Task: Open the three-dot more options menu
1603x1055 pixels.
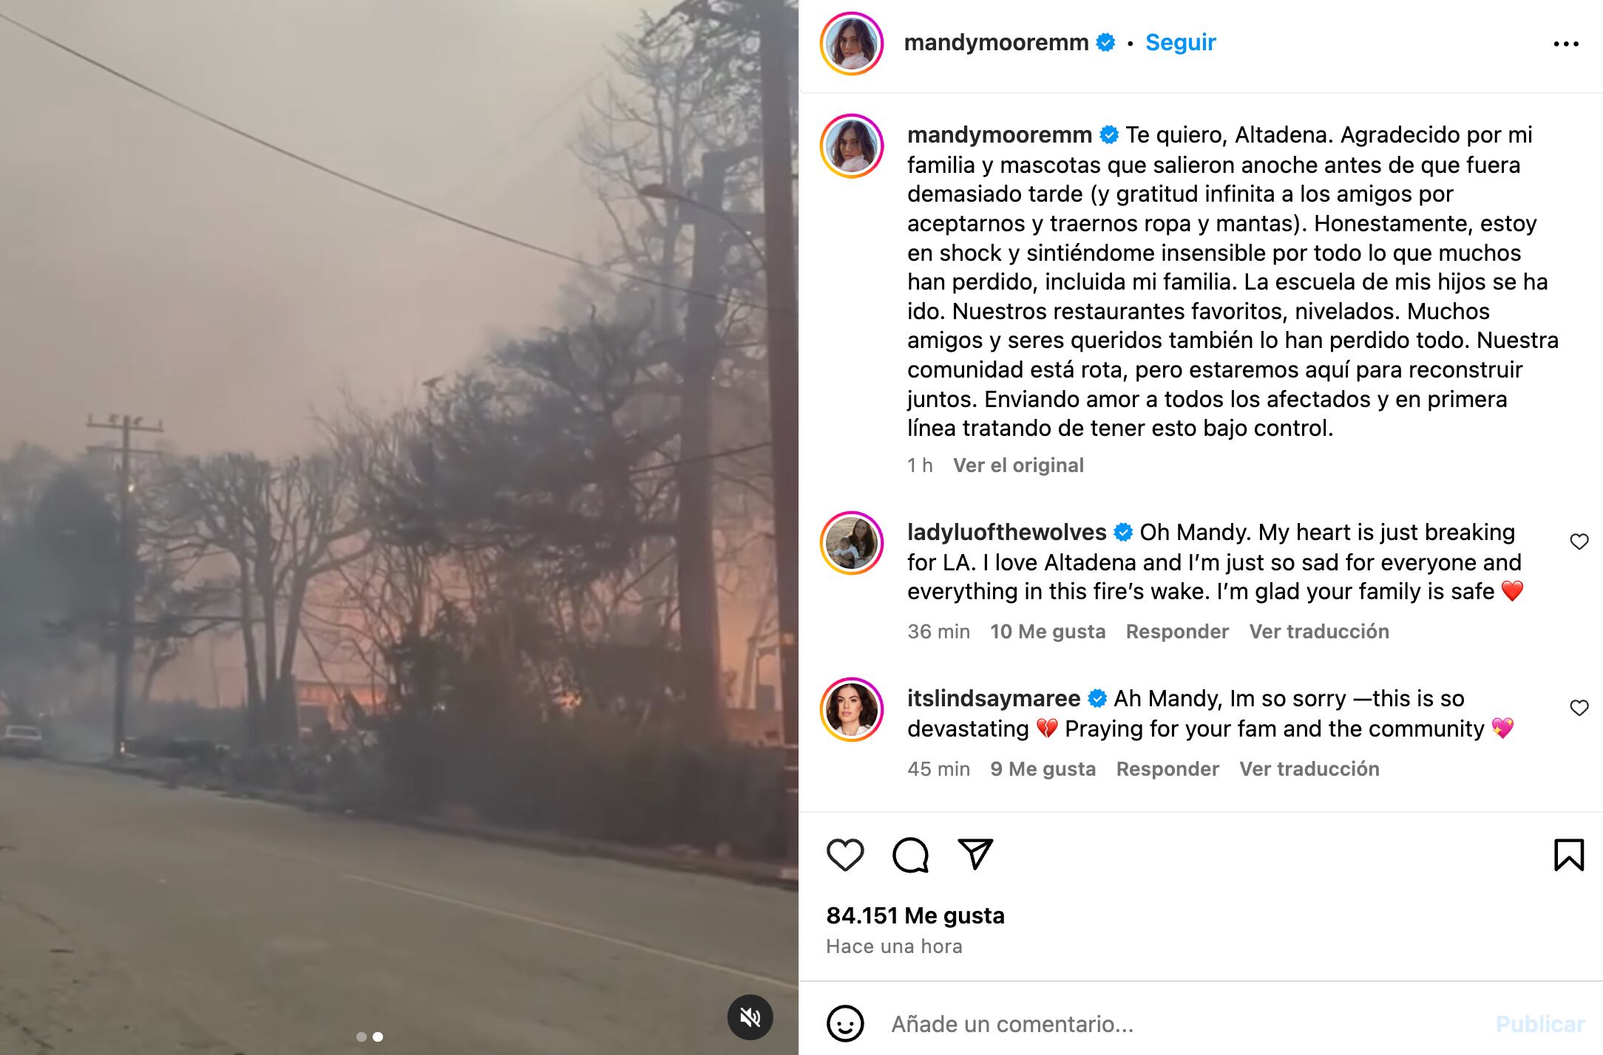Action: [1566, 44]
